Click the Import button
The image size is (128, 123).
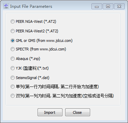tap(50, 112)
